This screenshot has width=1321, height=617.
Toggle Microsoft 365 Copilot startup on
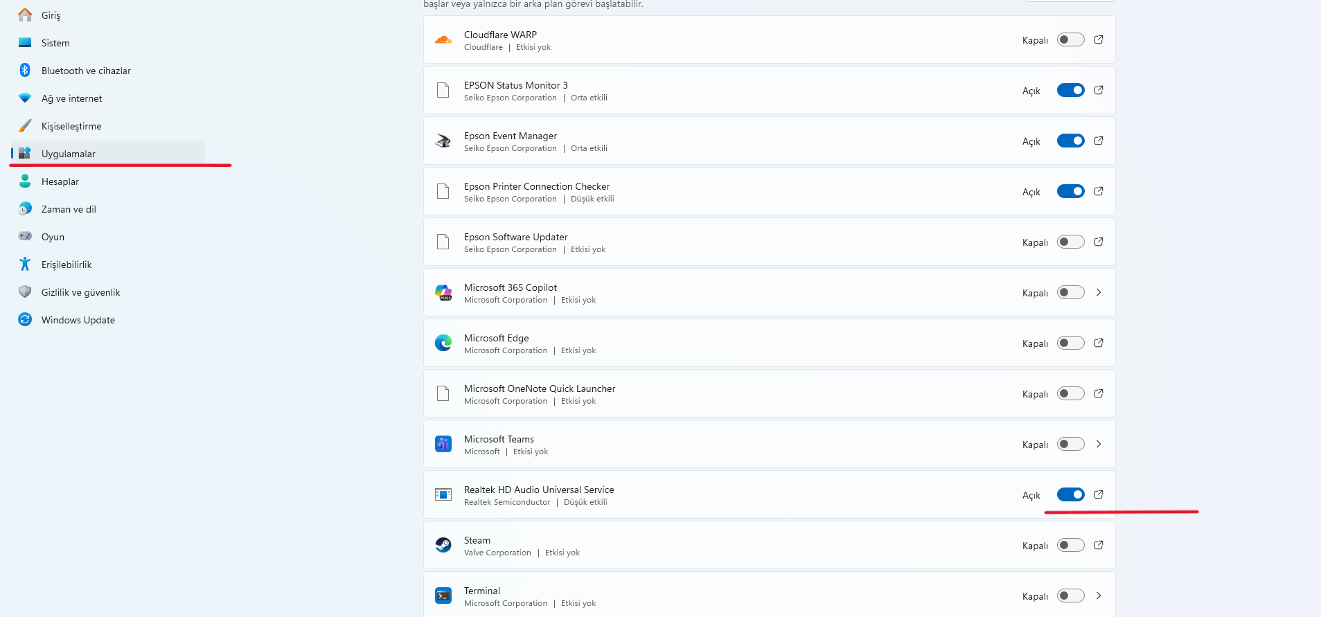tap(1071, 292)
